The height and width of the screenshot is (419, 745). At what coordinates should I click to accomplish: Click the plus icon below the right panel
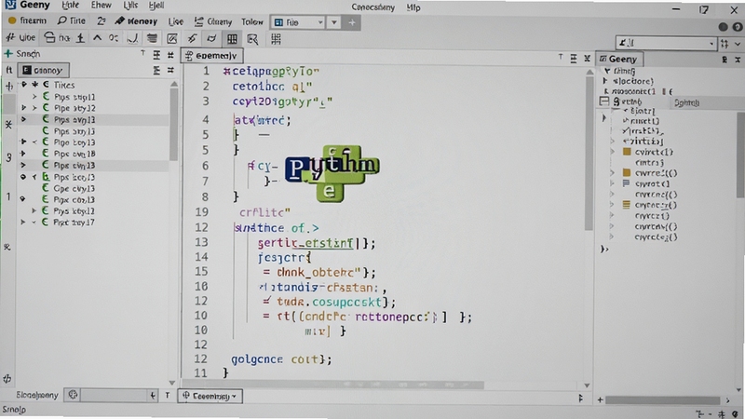point(600,400)
